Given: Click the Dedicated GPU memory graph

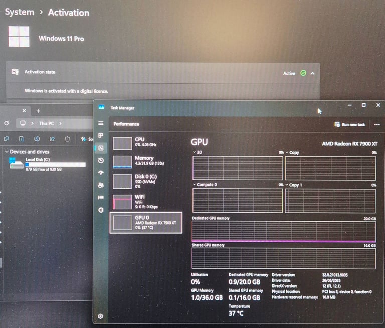Looking at the screenshot, I should tap(284, 231).
